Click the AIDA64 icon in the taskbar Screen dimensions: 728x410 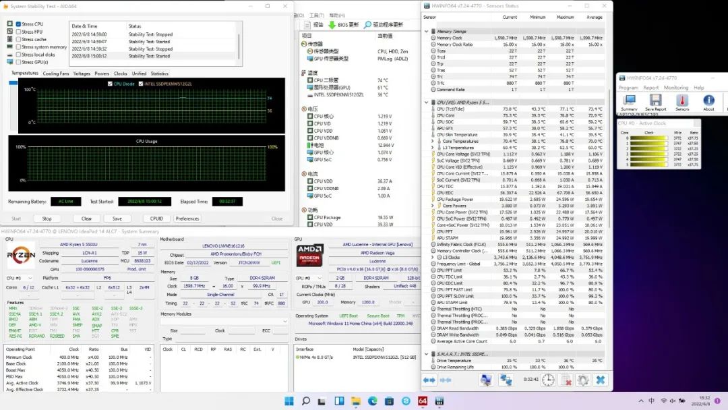point(423,401)
